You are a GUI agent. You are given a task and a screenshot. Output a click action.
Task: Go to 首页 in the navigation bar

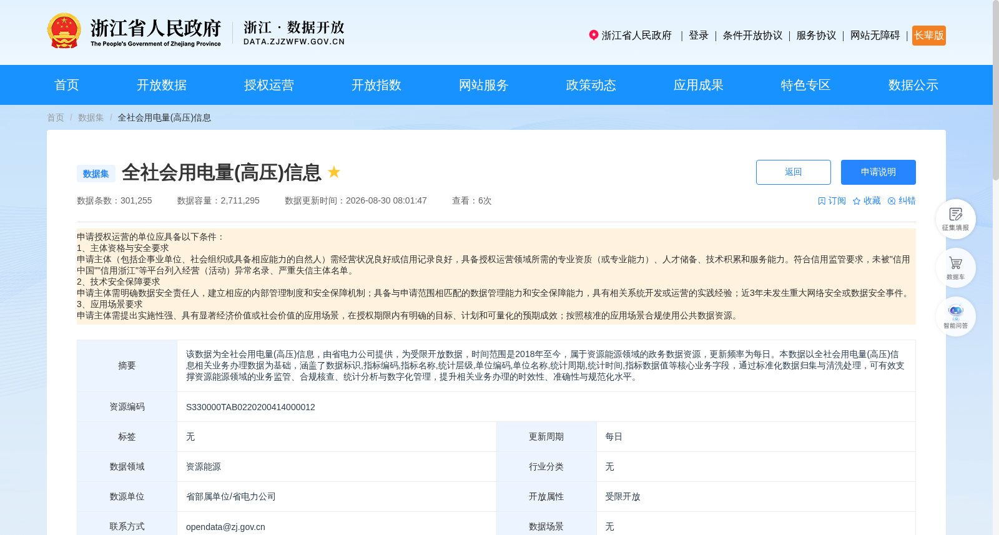(67, 85)
